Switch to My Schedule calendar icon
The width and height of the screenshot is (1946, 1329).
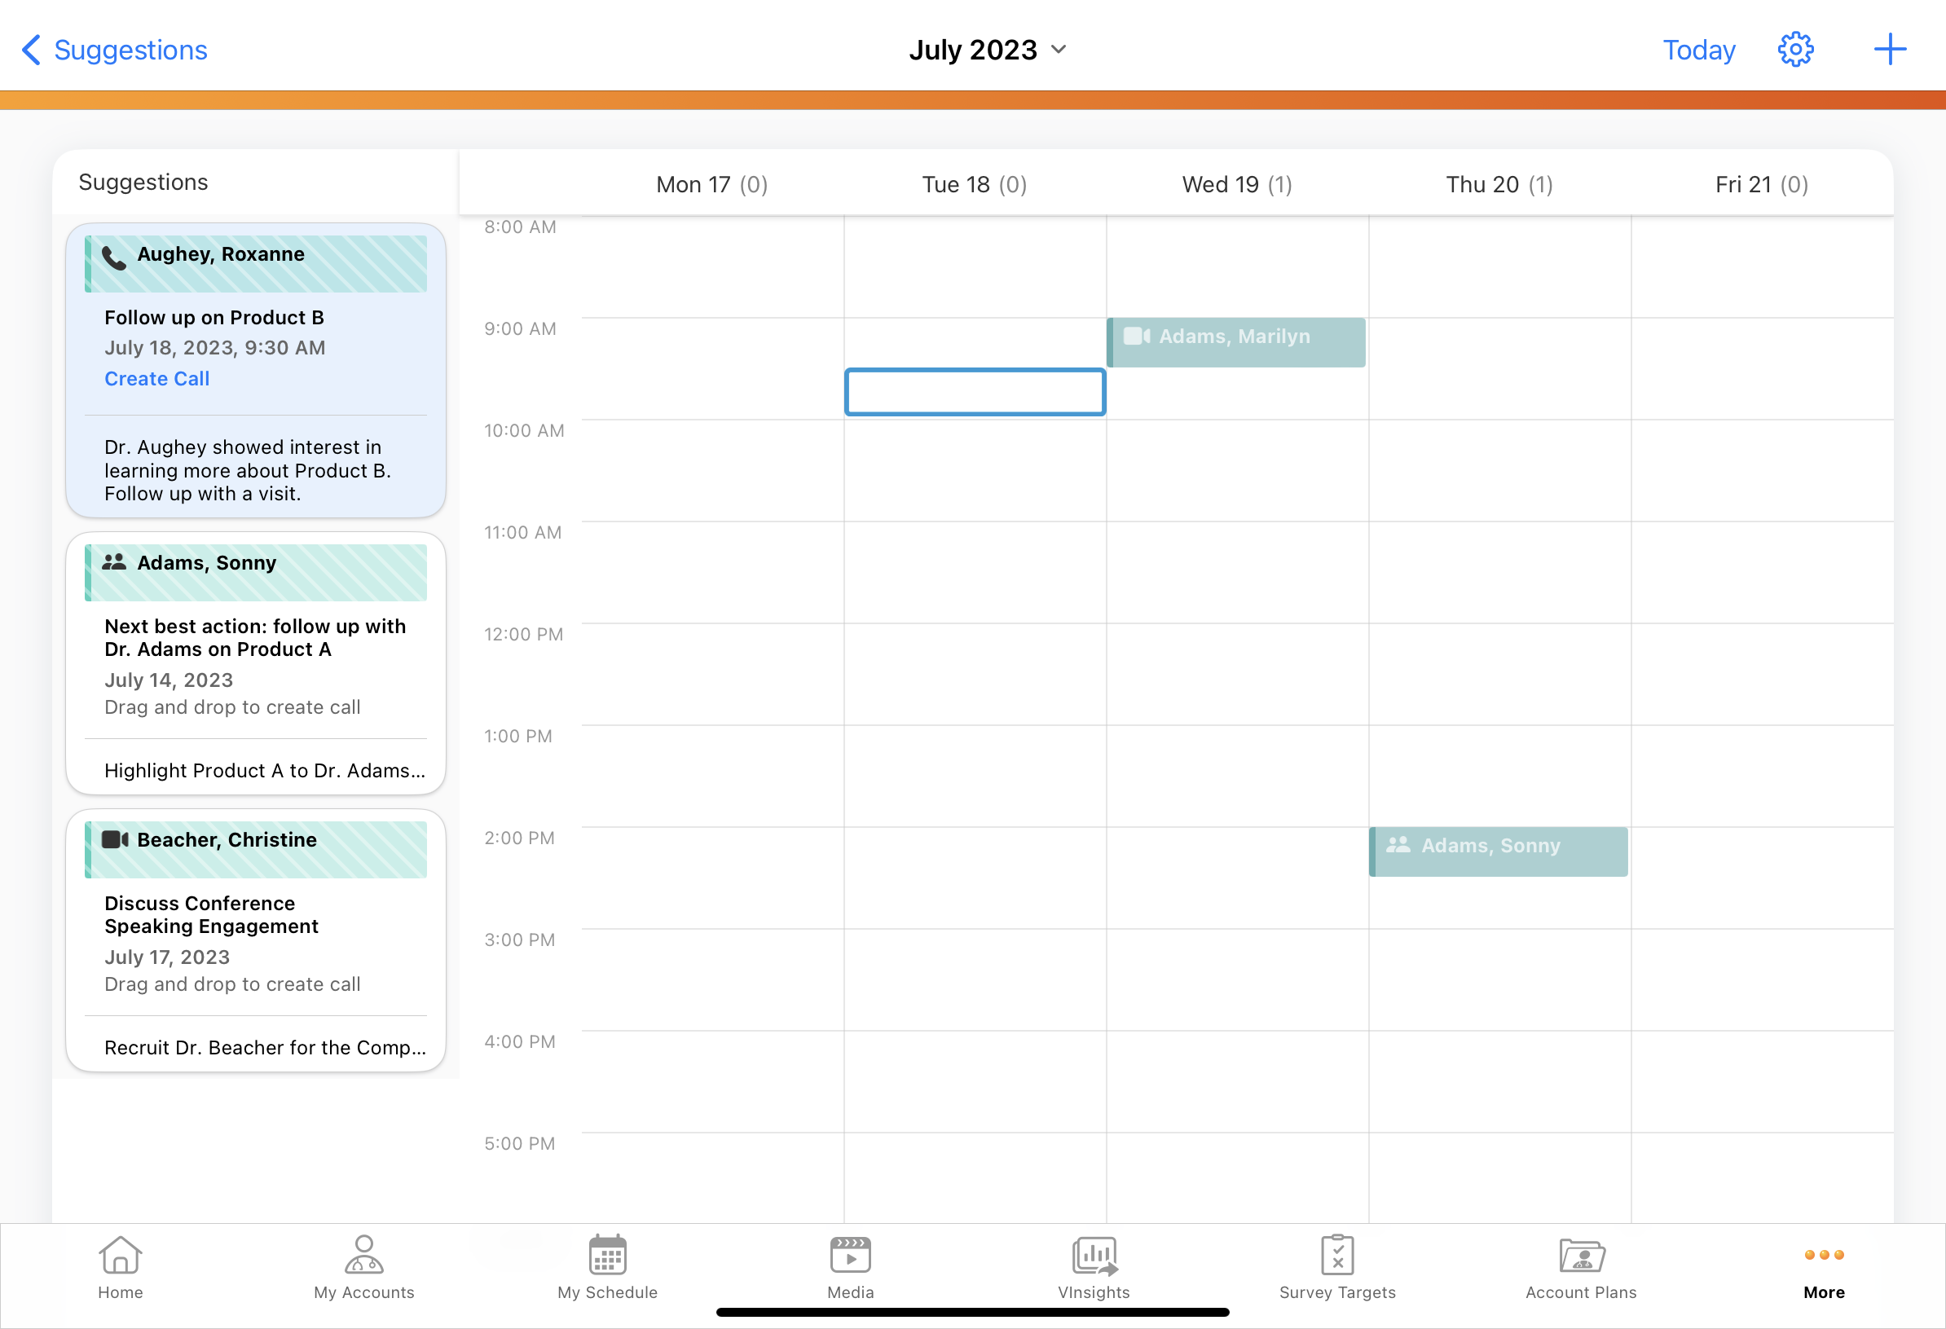(607, 1266)
